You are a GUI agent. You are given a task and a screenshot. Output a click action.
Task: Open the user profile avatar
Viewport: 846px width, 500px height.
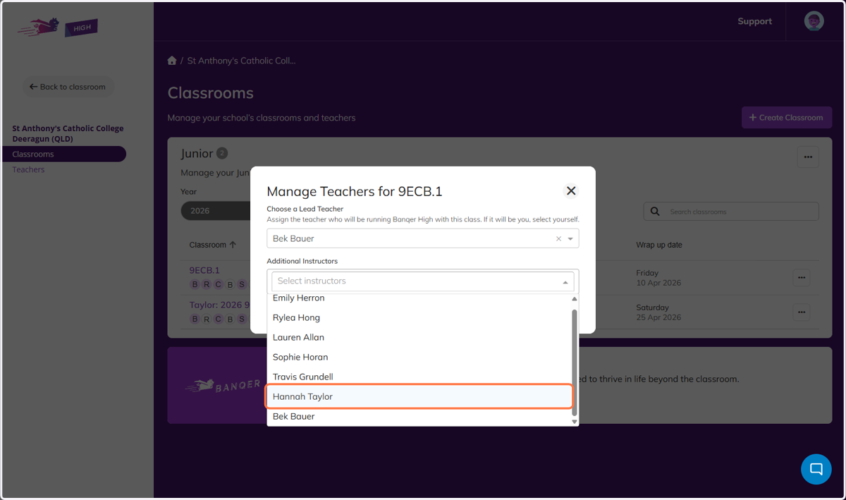point(814,21)
